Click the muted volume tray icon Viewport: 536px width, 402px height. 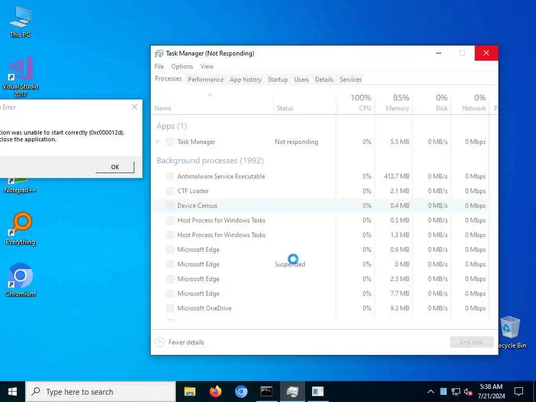[x=468, y=392]
